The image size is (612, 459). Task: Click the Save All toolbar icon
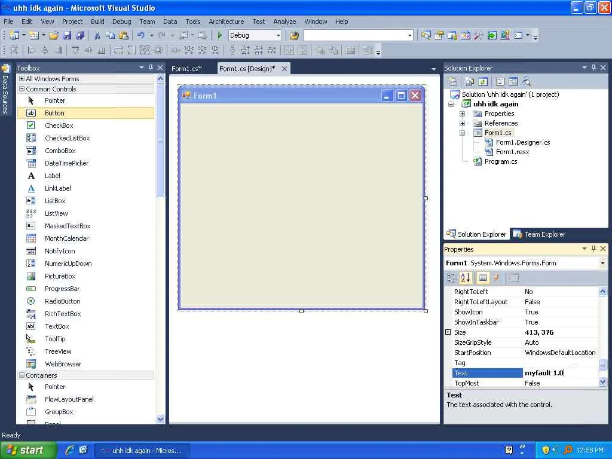(x=80, y=35)
